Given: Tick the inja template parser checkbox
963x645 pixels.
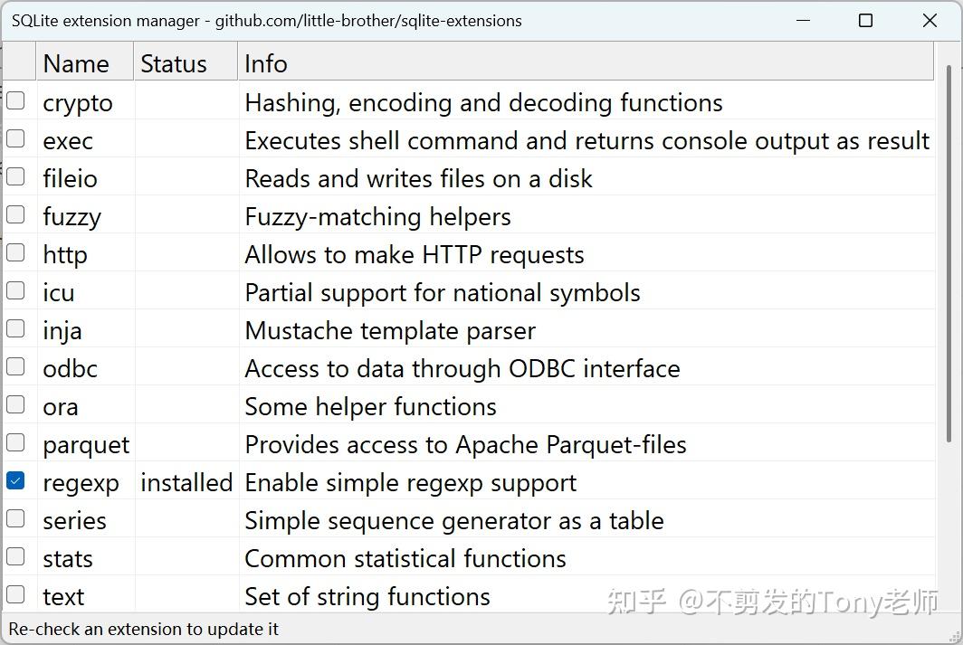Looking at the screenshot, I should [15, 328].
